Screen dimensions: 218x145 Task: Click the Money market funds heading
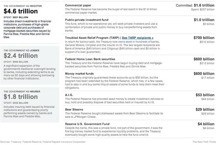tap(81, 73)
